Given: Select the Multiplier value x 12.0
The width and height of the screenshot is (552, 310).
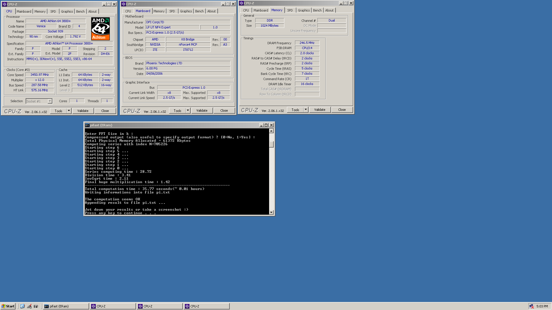Looking at the screenshot, I should [40, 80].
